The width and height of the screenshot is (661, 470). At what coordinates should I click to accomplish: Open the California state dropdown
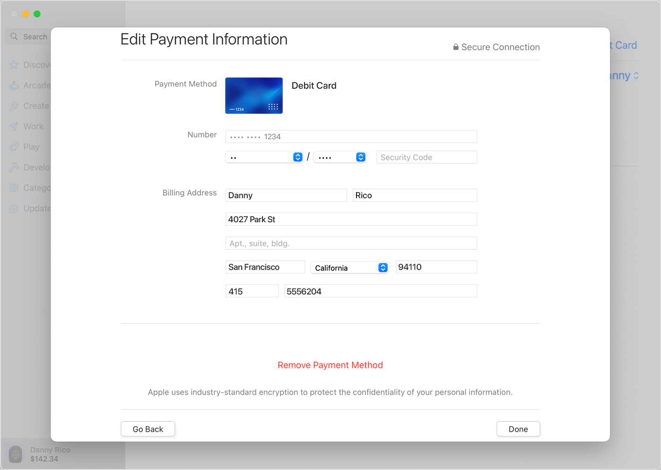tap(382, 267)
